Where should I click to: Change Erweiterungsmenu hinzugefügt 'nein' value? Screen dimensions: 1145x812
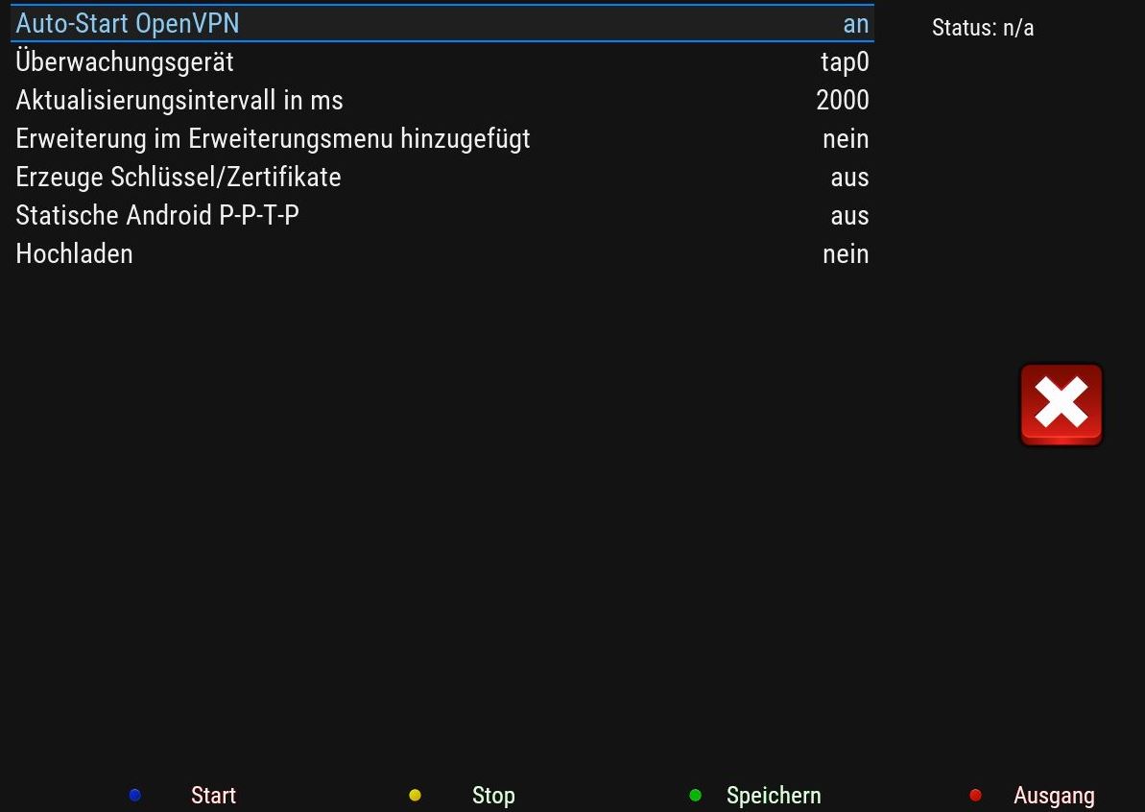tap(846, 139)
